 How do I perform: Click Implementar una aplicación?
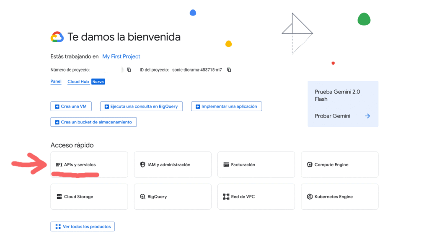tap(226, 106)
